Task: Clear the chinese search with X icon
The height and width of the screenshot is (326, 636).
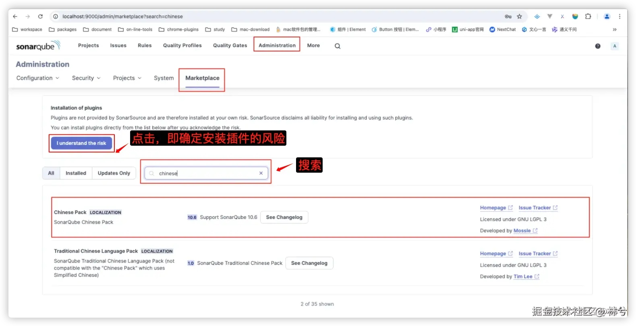Action: coord(261,173)
